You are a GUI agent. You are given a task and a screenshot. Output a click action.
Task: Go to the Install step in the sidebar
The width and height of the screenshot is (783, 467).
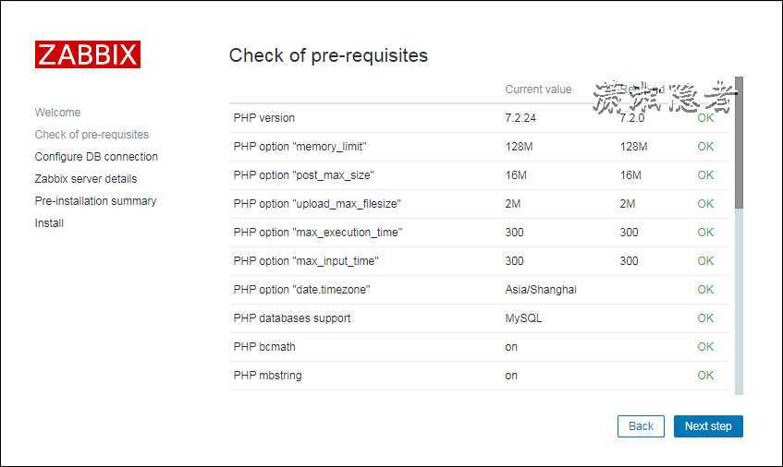49,222
